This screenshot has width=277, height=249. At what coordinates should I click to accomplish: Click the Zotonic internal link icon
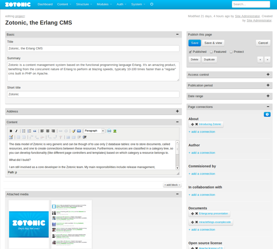109,131
